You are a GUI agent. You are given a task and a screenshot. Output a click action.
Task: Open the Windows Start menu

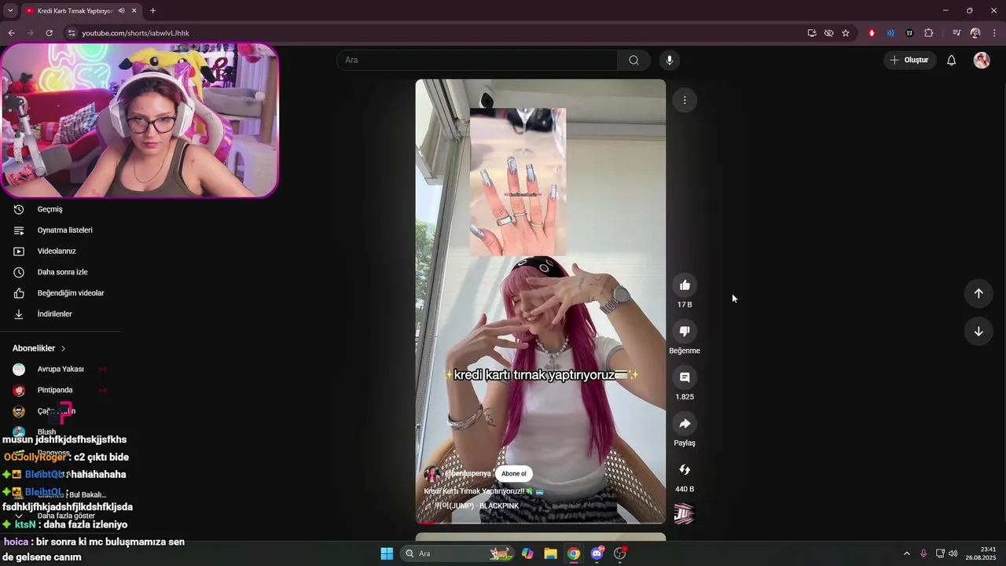click(x=387, y=553)
